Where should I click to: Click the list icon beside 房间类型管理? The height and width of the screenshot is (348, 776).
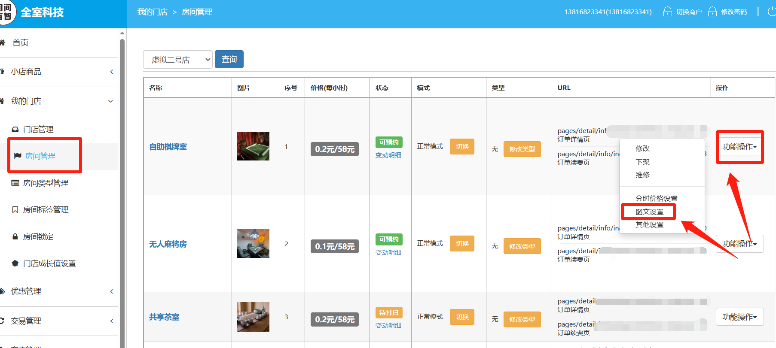tap(15, 183)
